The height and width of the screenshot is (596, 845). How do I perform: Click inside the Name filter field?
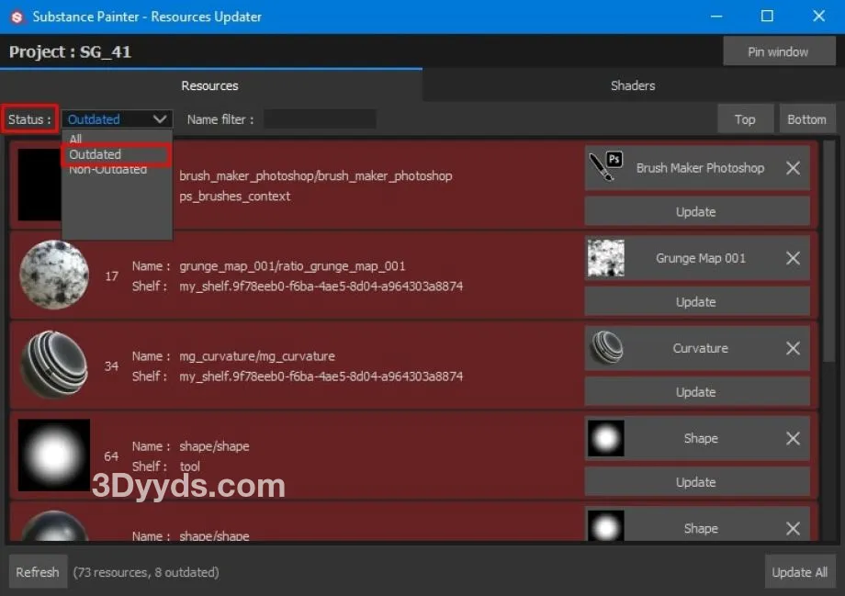coord(320,119)
